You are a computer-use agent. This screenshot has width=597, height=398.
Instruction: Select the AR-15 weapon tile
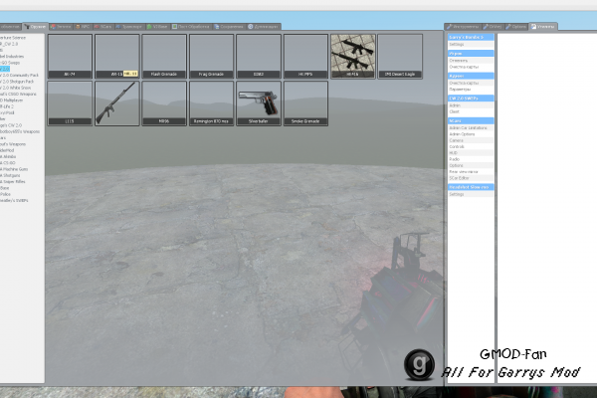point(117,57)
